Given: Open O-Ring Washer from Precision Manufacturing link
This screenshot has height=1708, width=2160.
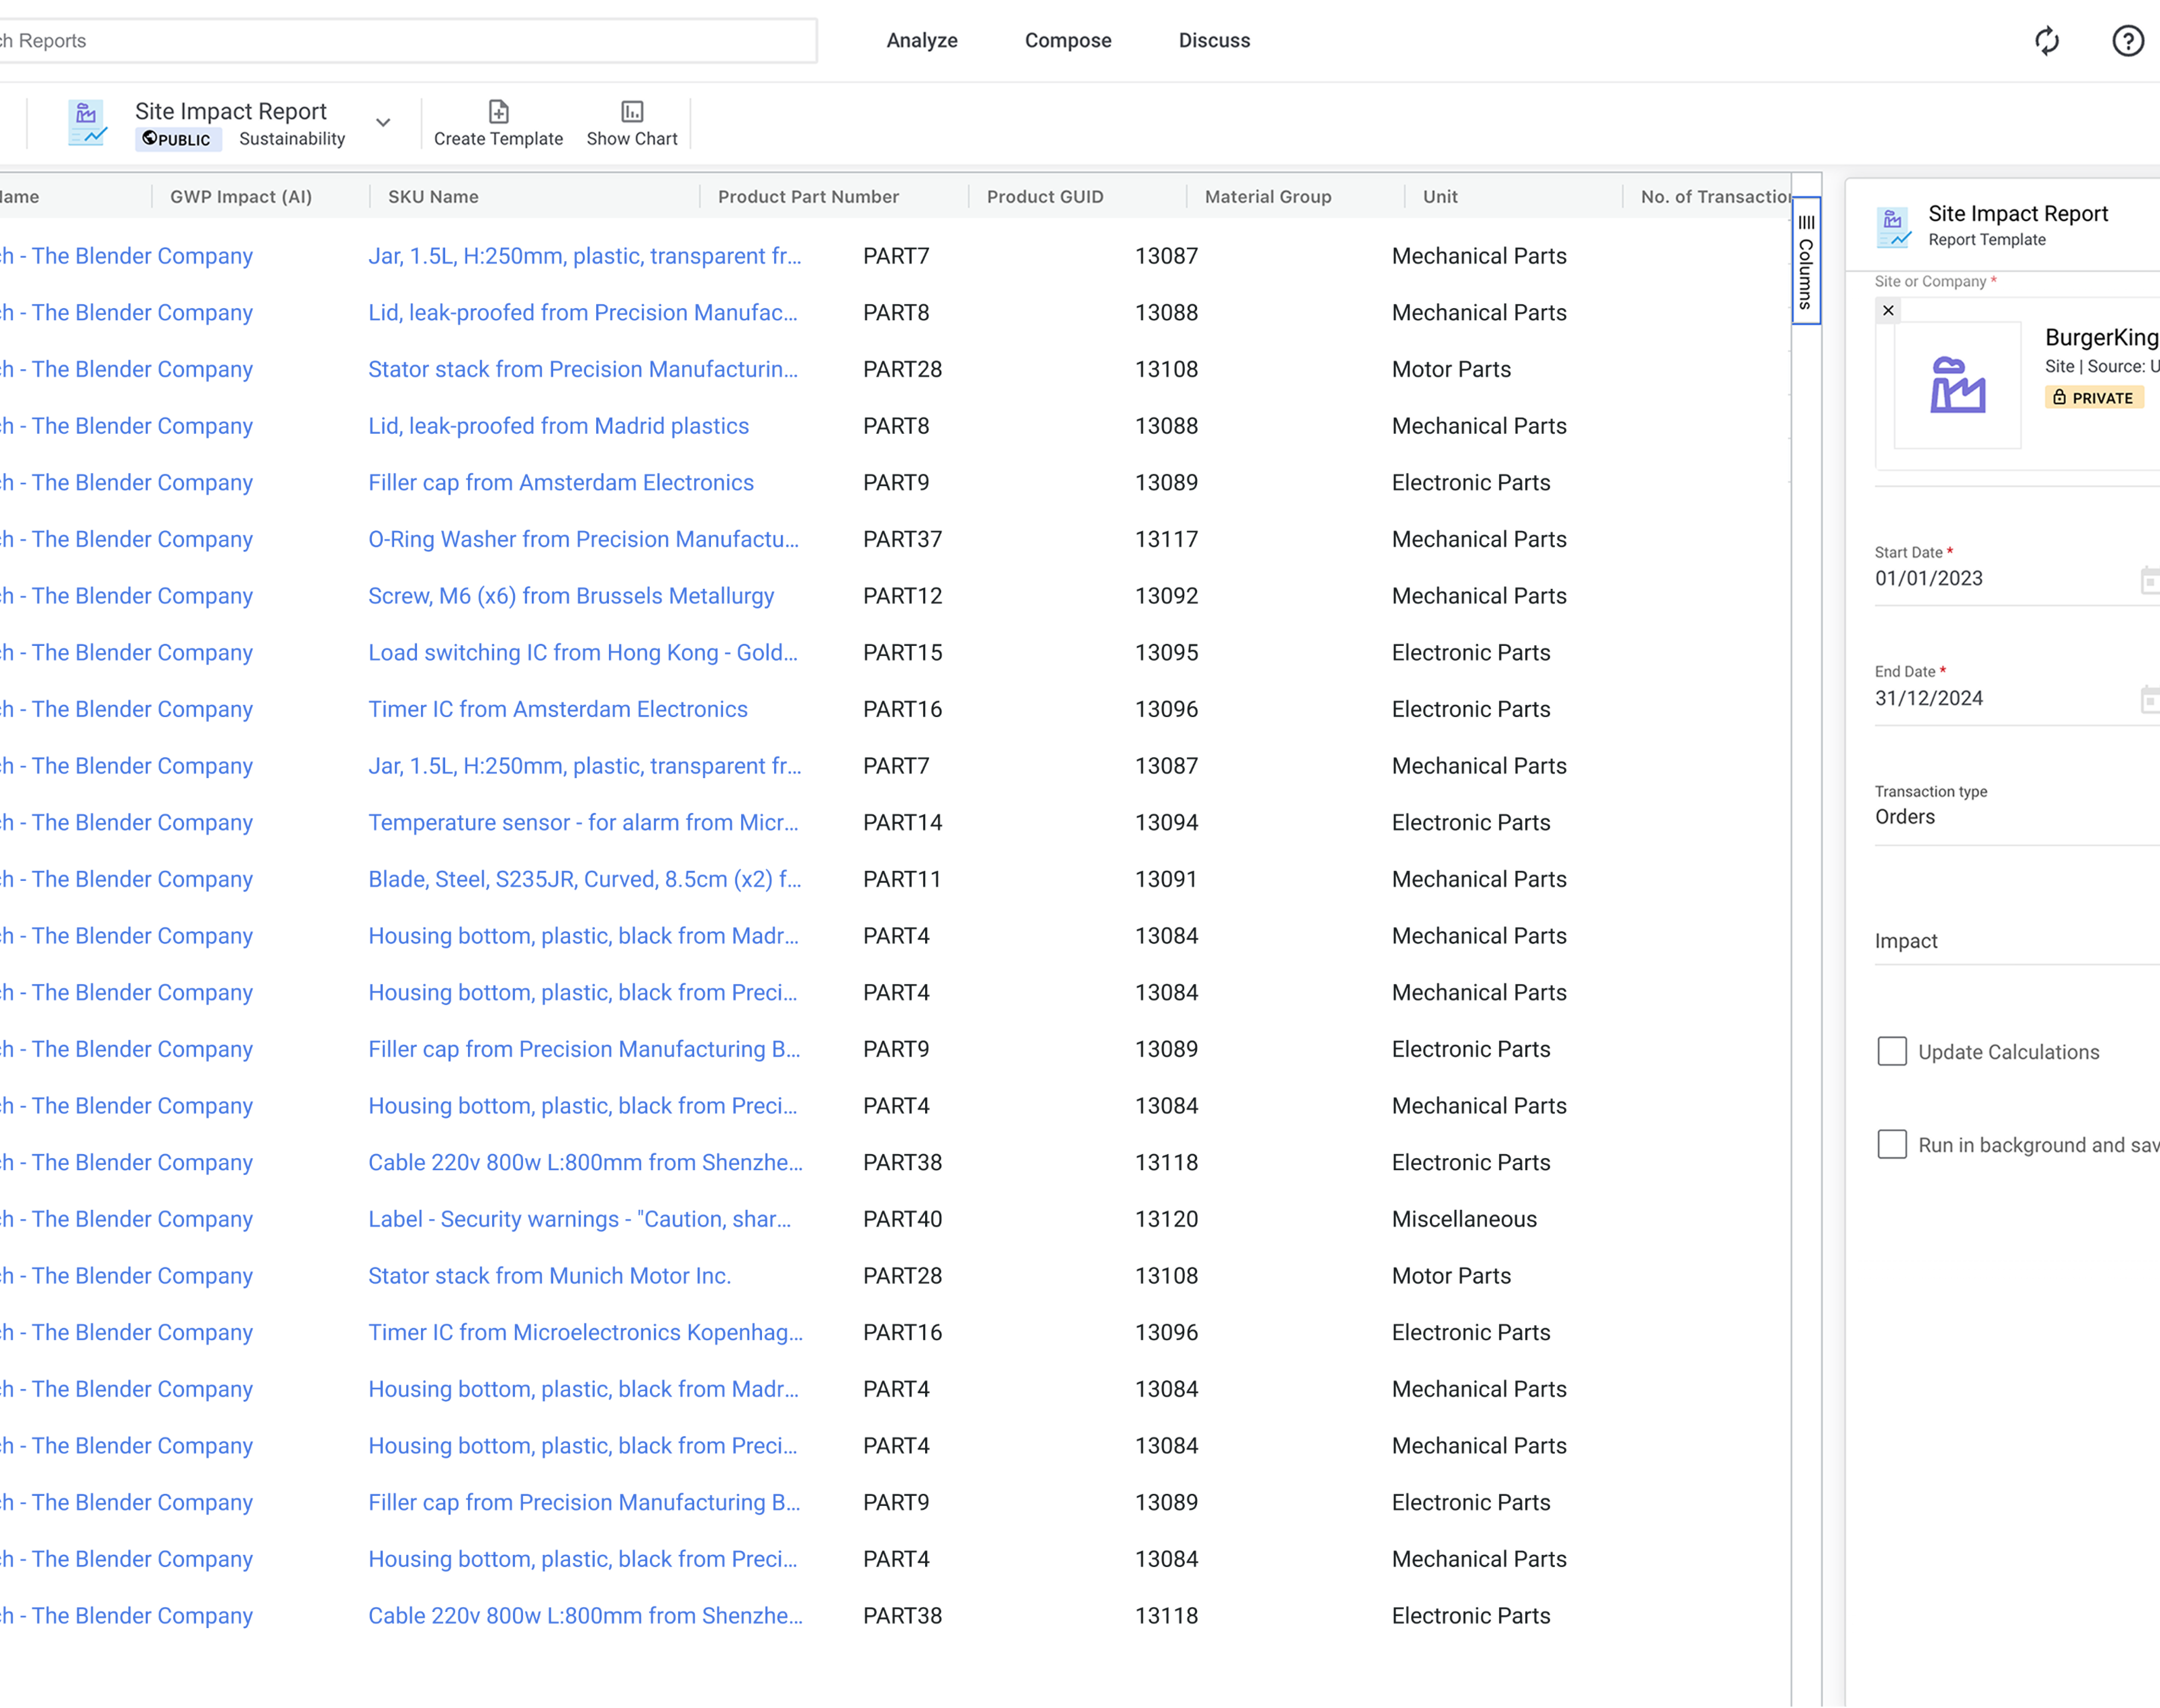Looking at the screenshot, I should 583,540.
